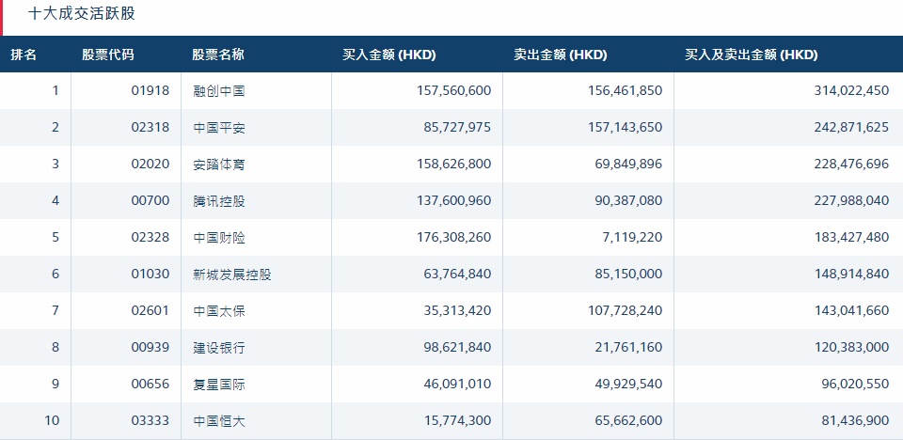Open 腾讯控股 stock entry
The width and height of the screenshot is (903, 440).
[218, 201]
